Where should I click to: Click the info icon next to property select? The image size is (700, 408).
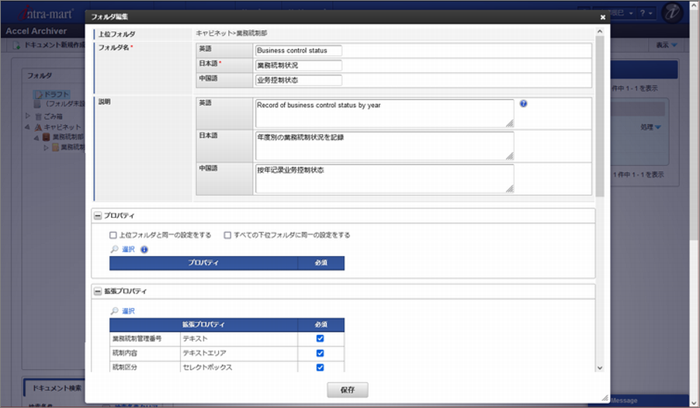[144, 250]
